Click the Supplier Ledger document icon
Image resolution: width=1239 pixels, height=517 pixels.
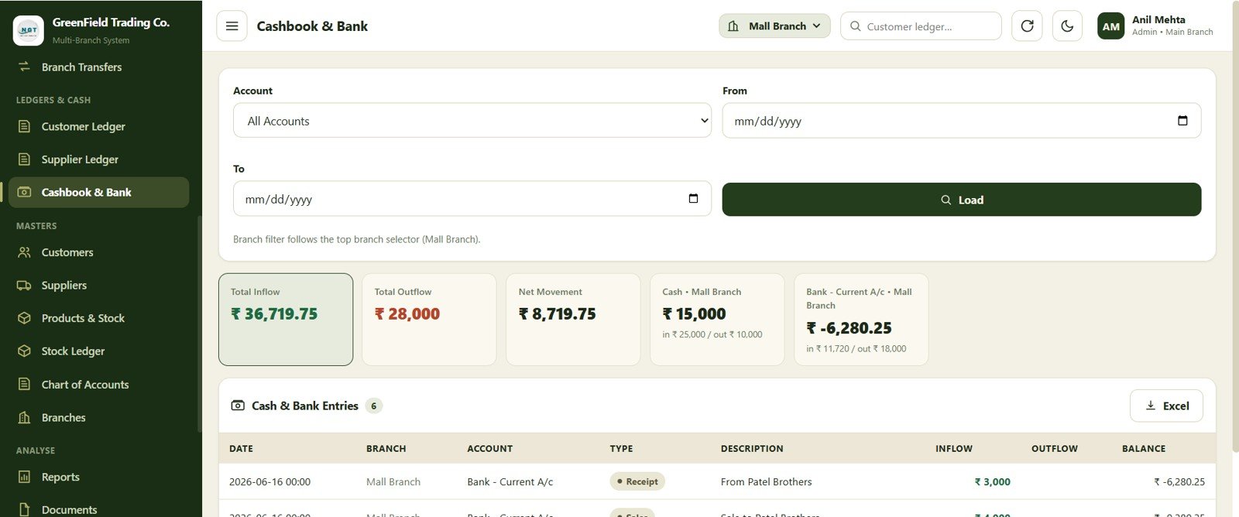click(x=24, y=159)
